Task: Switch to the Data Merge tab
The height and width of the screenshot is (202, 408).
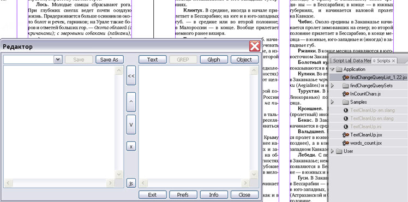Action: (x=362, y=61)
